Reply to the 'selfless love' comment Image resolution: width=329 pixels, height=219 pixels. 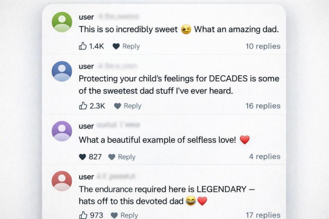127,157
